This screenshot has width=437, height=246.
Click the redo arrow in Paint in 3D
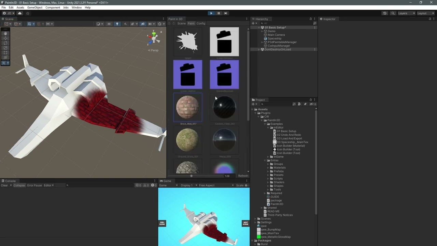(174, 24)
